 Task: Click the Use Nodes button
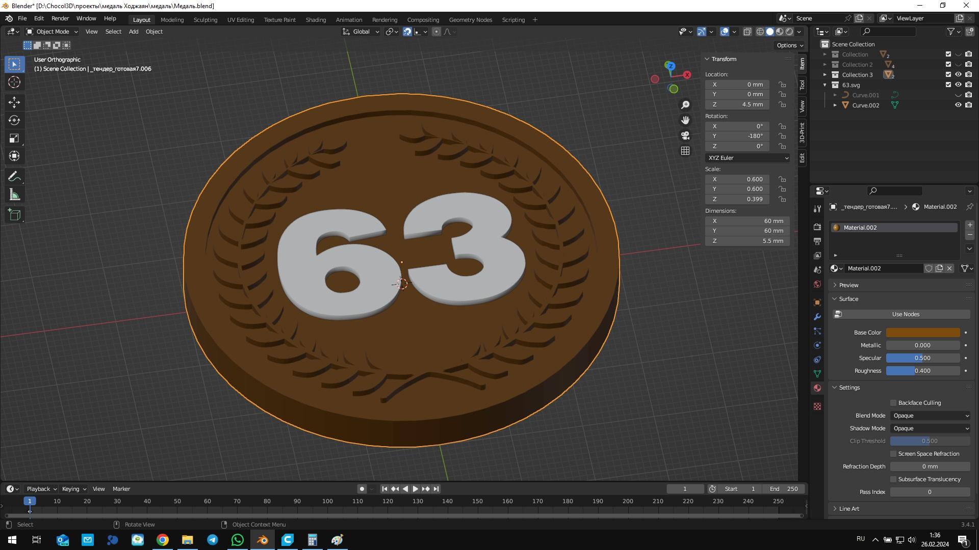(x=901, y=314)
